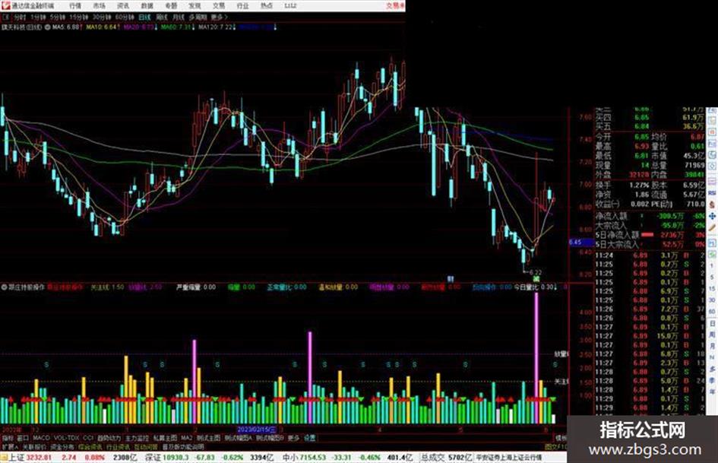Select the pencil drawing tool in sidebar
Screen dimensions: 718x463
(713, 227)
